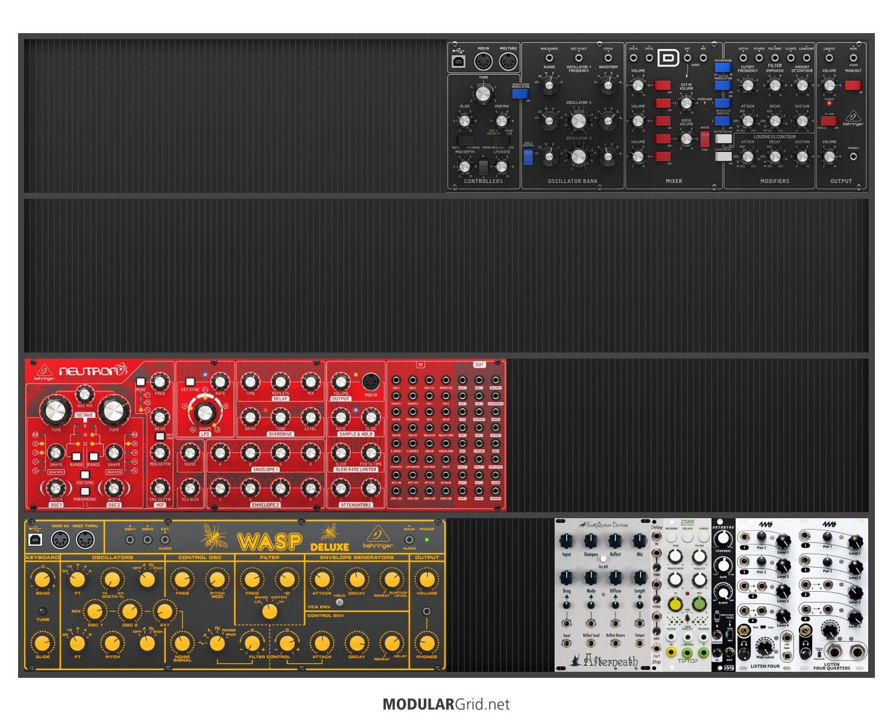Click the Wasp Deluxe MIDI THRU socket
Screen dimensions: 893x717
point(85,540)
